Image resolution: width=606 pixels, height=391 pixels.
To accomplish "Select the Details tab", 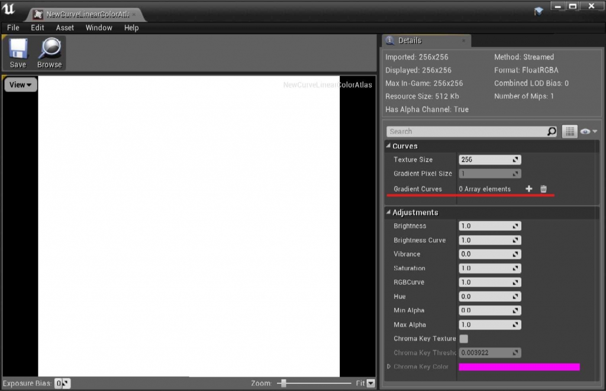I will 426,41.
